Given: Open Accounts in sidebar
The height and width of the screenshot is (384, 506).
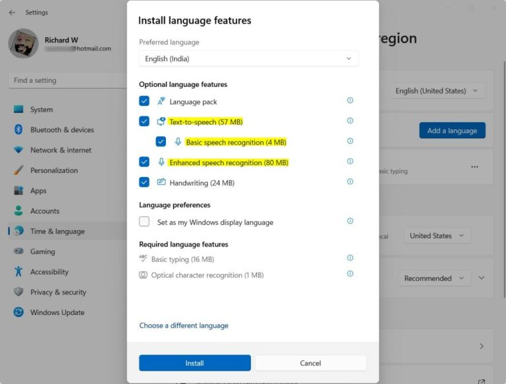Looking at the screenshot, I should [x=68, y=211].
